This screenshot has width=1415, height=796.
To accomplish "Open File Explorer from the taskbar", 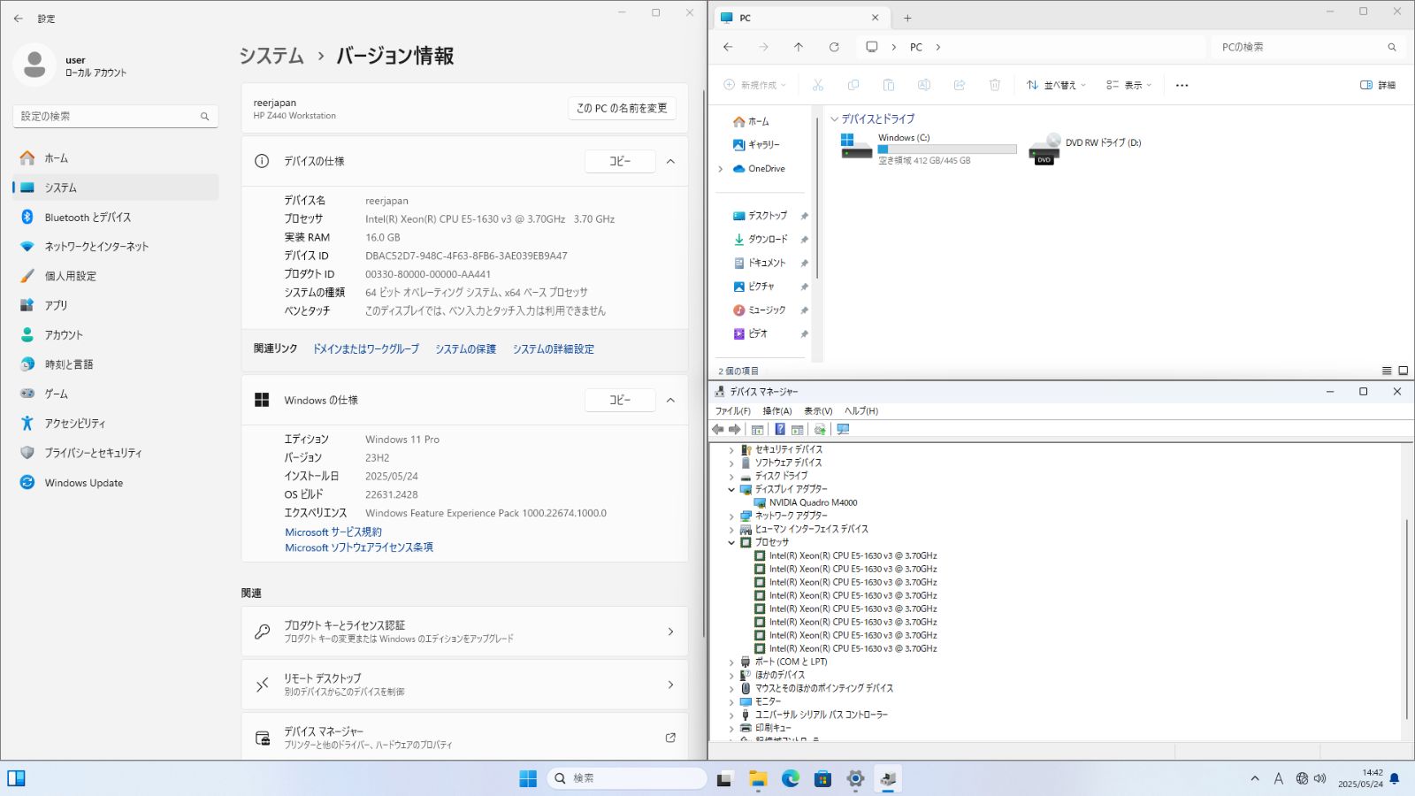I will 758,778.
